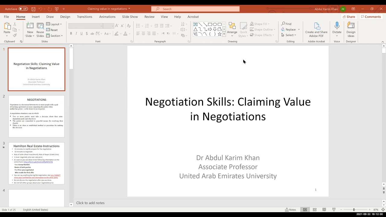The image size is (386, 217).
Task: Click the Ribbon Display Options icon
Action: [353, 9]
